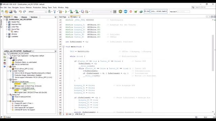216x121 pixels.
Task: Open the Navigate menu
Action: point(15,7)
